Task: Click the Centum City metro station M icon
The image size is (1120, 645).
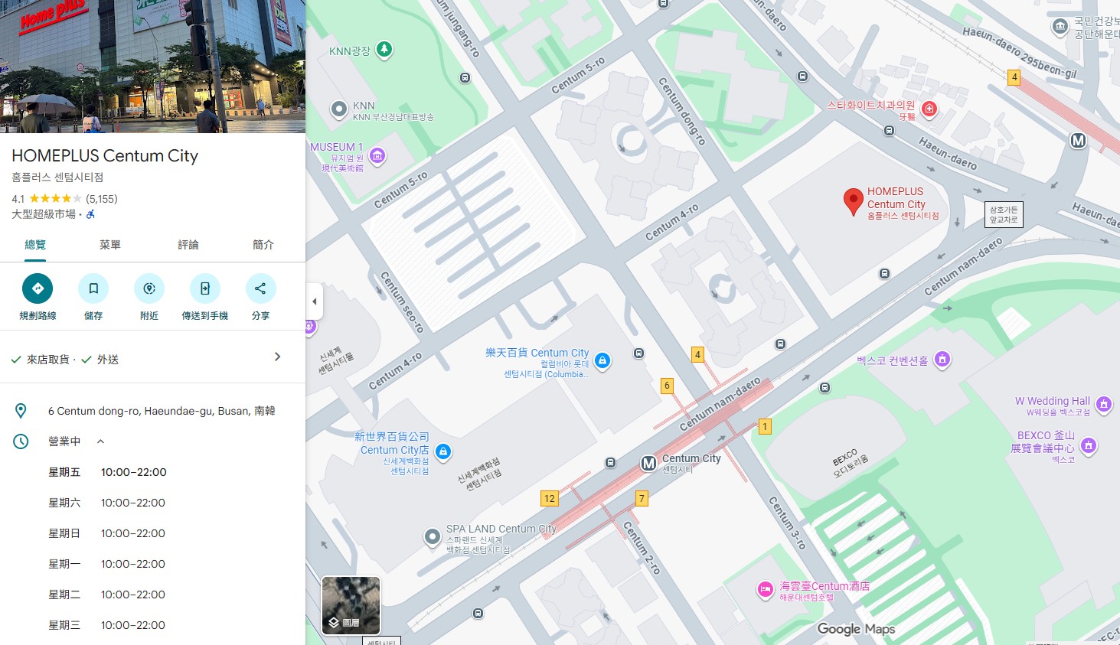Action: 648,462
